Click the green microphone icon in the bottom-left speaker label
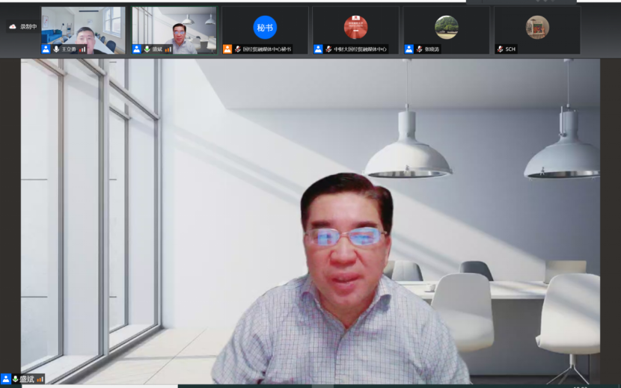 tap(16, 380)
